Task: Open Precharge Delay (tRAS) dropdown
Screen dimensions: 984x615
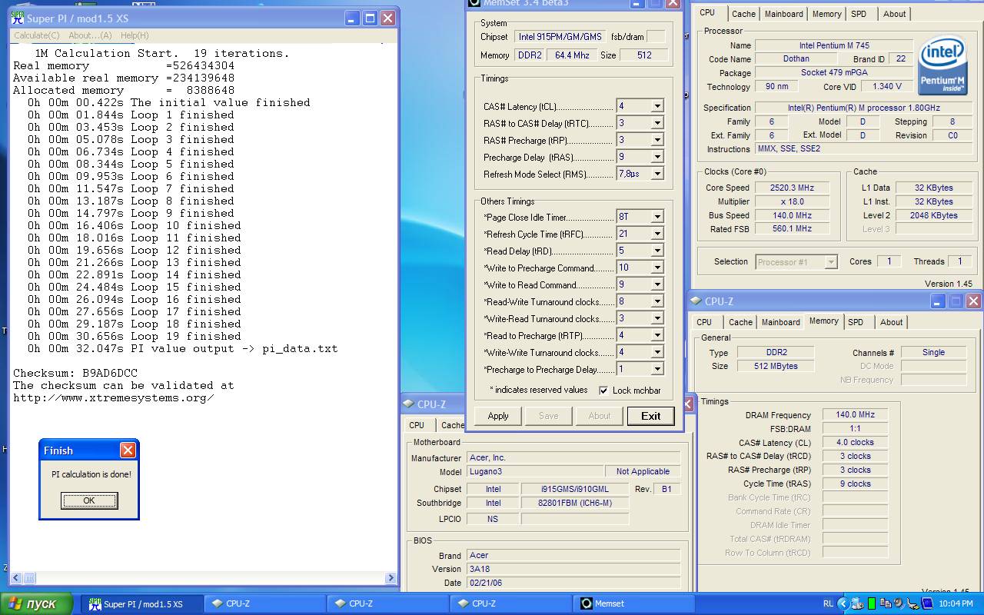Action: [x=657, y=157]
